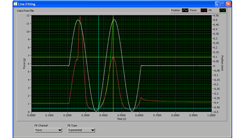
Task: Maximize the Line Fitting window
Action: point(223,4)
